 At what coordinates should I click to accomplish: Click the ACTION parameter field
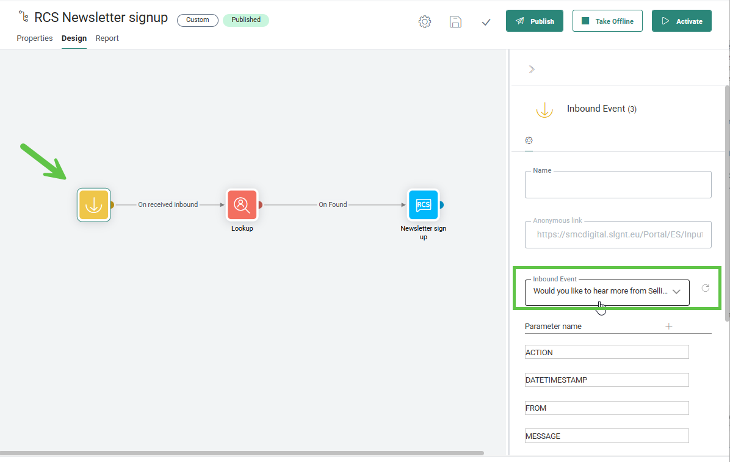[x=606, y=352]
